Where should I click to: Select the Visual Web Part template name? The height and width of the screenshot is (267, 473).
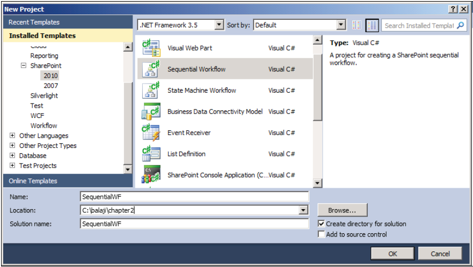[190, 48]
